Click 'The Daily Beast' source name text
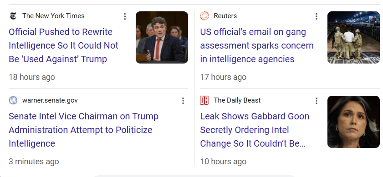This screenshot has height=177, width=383. 237,100
